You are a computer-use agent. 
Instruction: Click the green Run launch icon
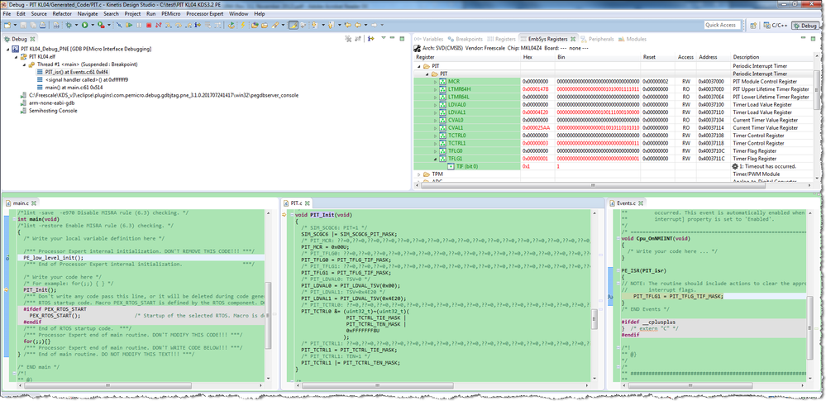pos(84,26)
